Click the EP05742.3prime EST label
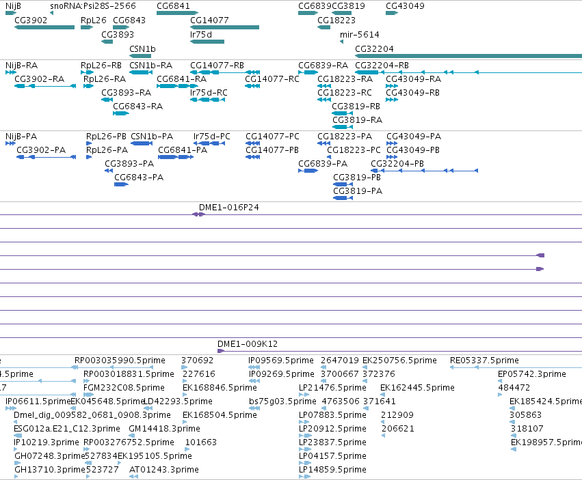This screenshot has height=480, width=582. click(532, 374)
